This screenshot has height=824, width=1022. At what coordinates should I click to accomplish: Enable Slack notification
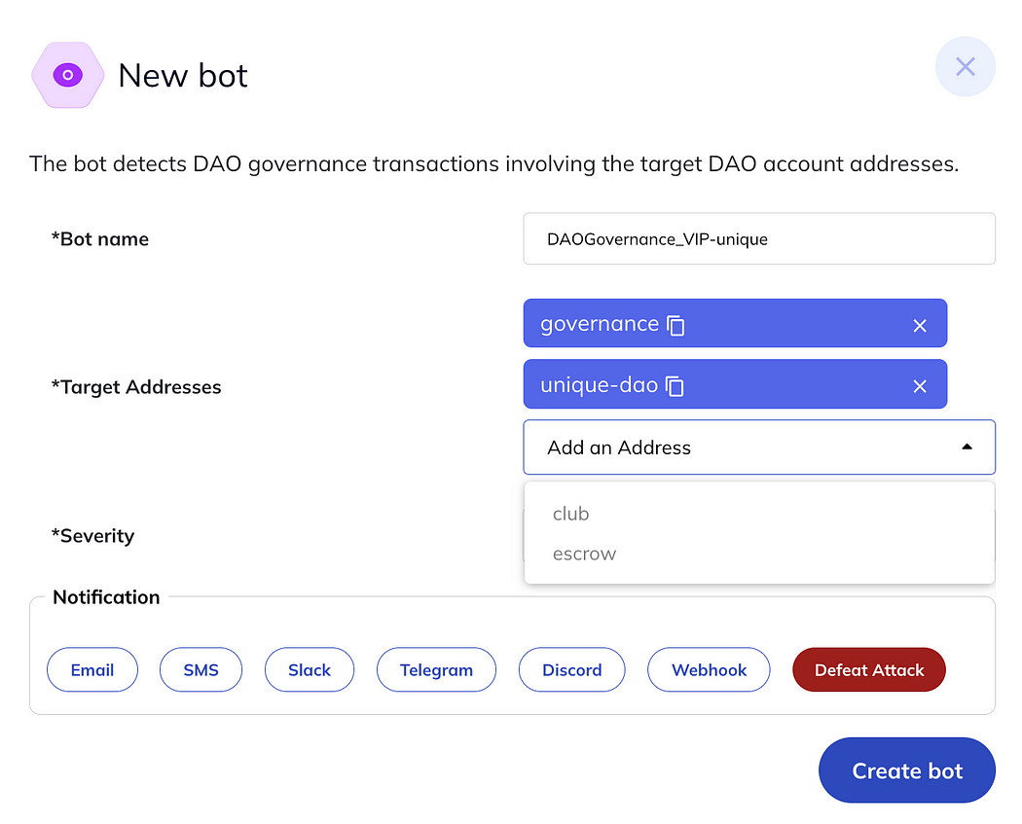(x=310, y=669)
